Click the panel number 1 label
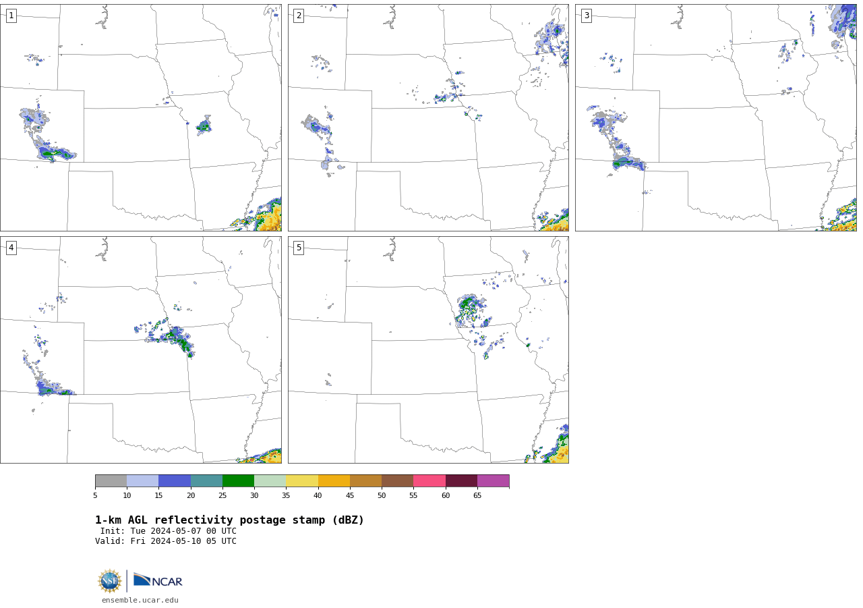The image size is (863, 608). (x=11, y=16)
